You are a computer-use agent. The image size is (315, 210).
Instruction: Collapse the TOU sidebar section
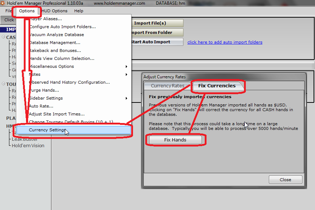click(3, 84)
